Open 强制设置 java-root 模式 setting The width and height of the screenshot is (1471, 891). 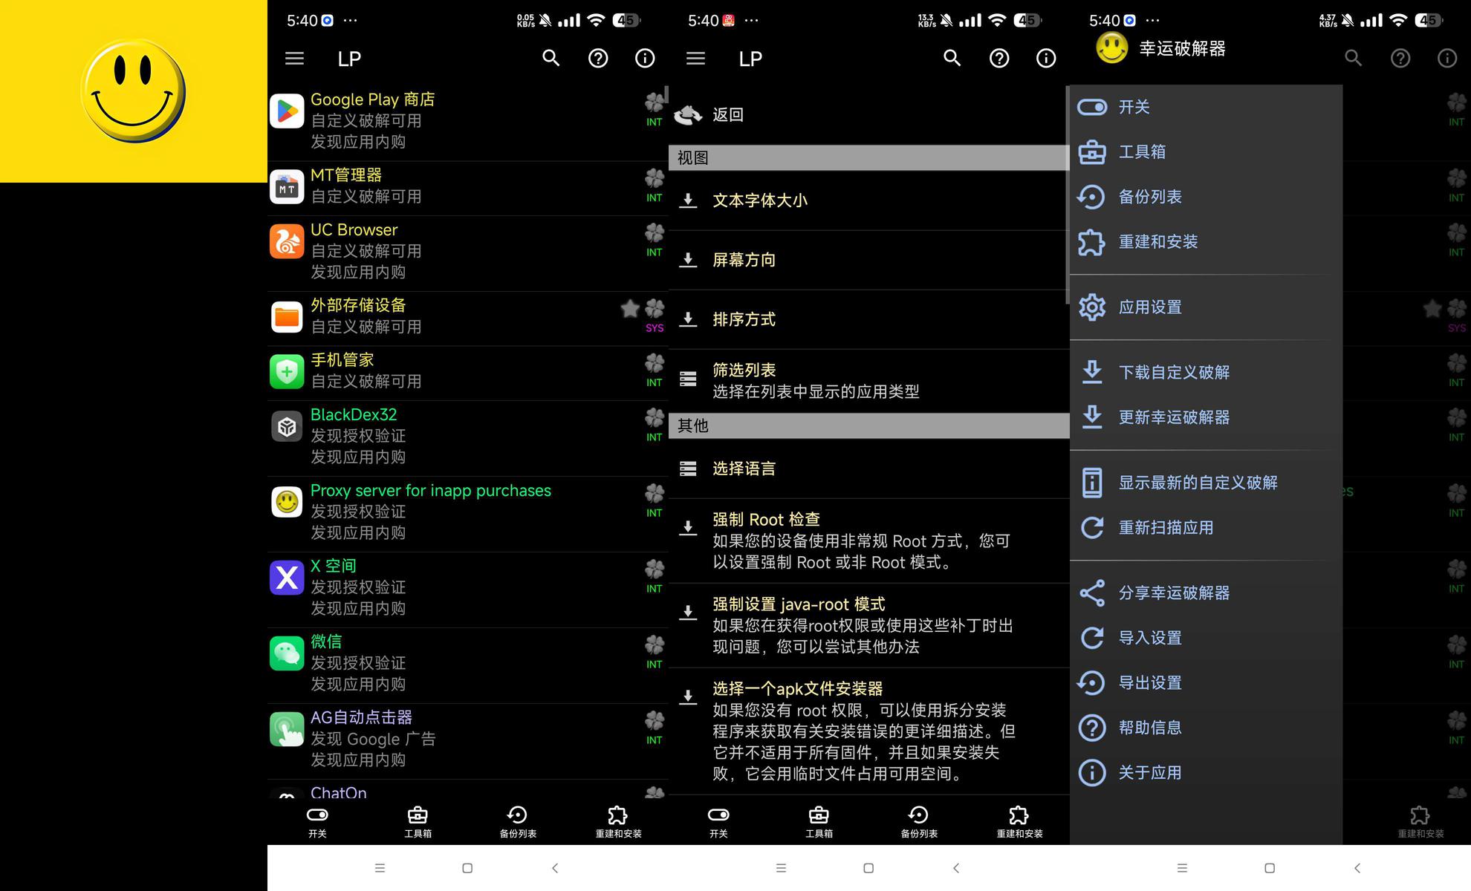tap(868, 625)
